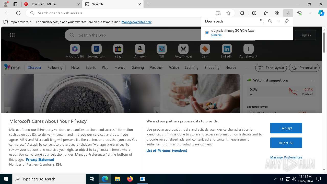Launch Copilot sidebar icon

(321, 13)
